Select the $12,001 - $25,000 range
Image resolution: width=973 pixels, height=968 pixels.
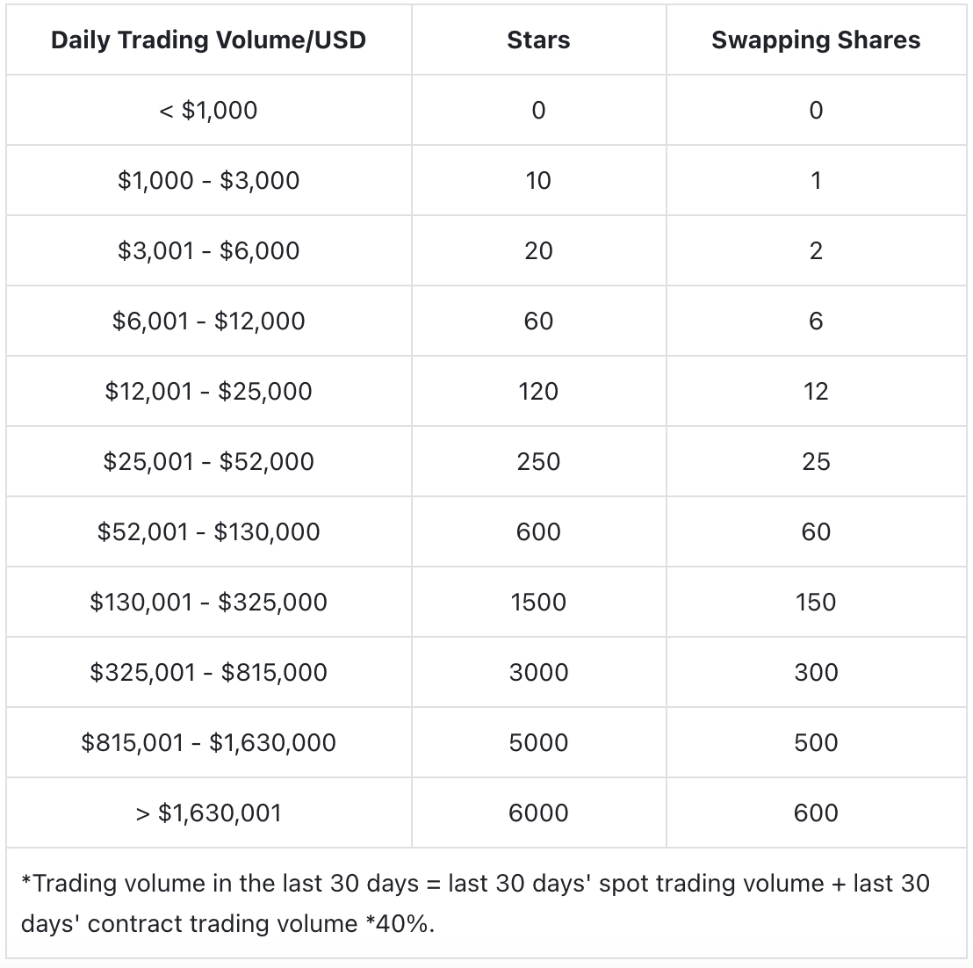point(208,392)
